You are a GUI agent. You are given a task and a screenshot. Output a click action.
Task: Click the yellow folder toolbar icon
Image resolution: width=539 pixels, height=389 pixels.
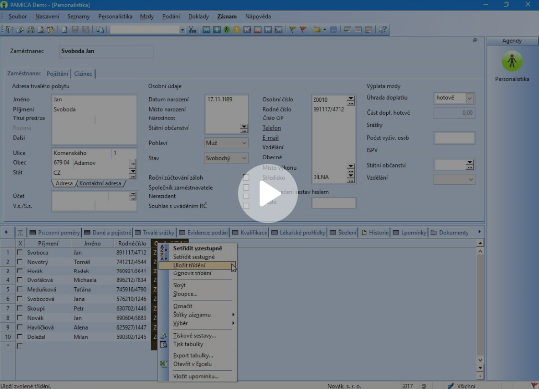(x=316, y=30)
